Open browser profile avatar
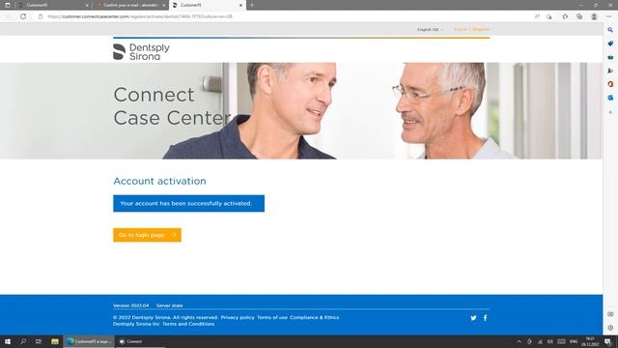 click(594, 16)
